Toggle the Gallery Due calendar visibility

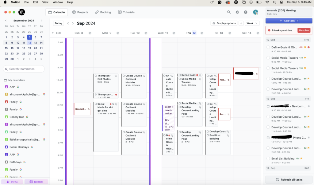pyautogui.click(x=6, y=117)
